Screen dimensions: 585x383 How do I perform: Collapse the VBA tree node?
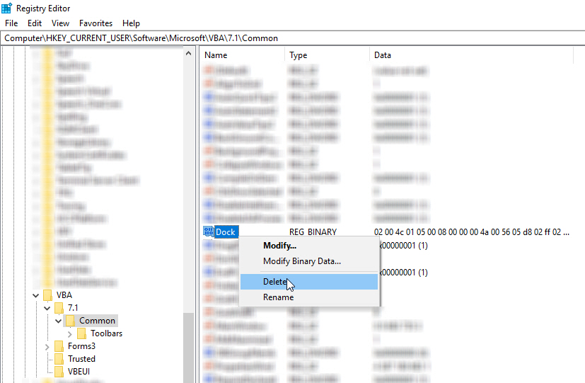34,295
